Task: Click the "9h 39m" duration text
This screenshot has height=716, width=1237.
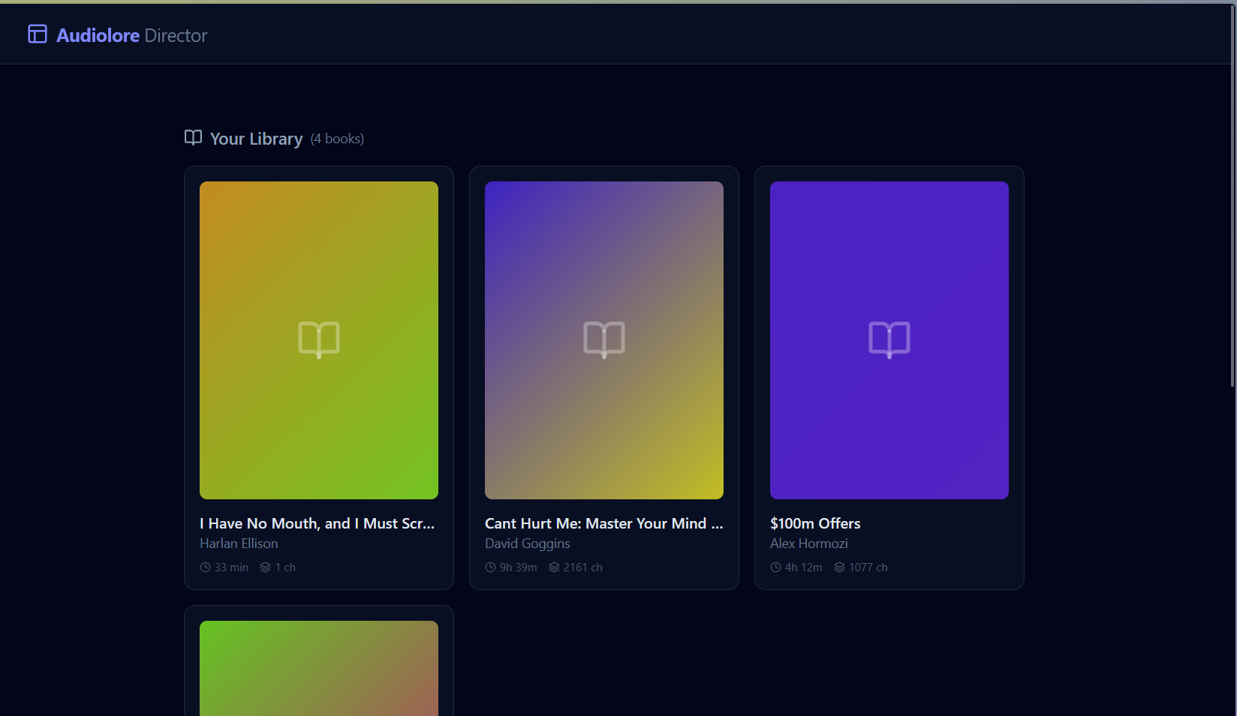Action: click(519, 568)
